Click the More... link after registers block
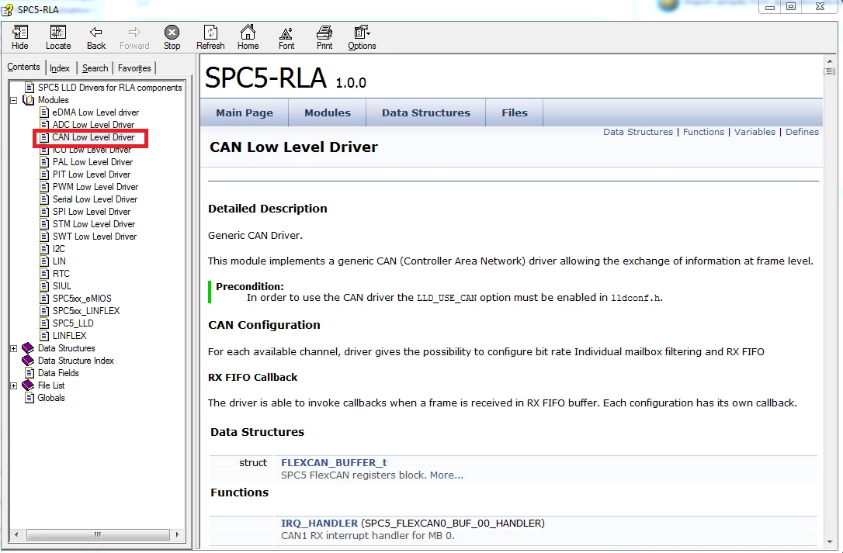 coord(446,475)
